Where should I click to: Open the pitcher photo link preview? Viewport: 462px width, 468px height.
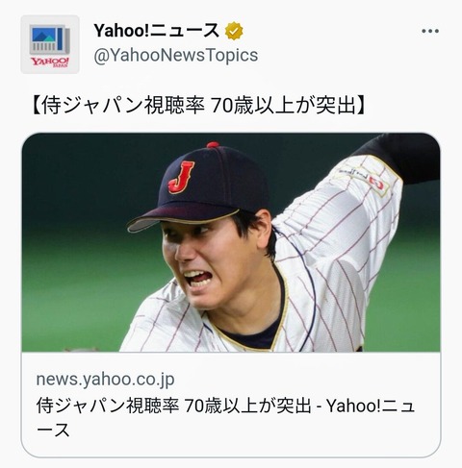tap(231, 242)
